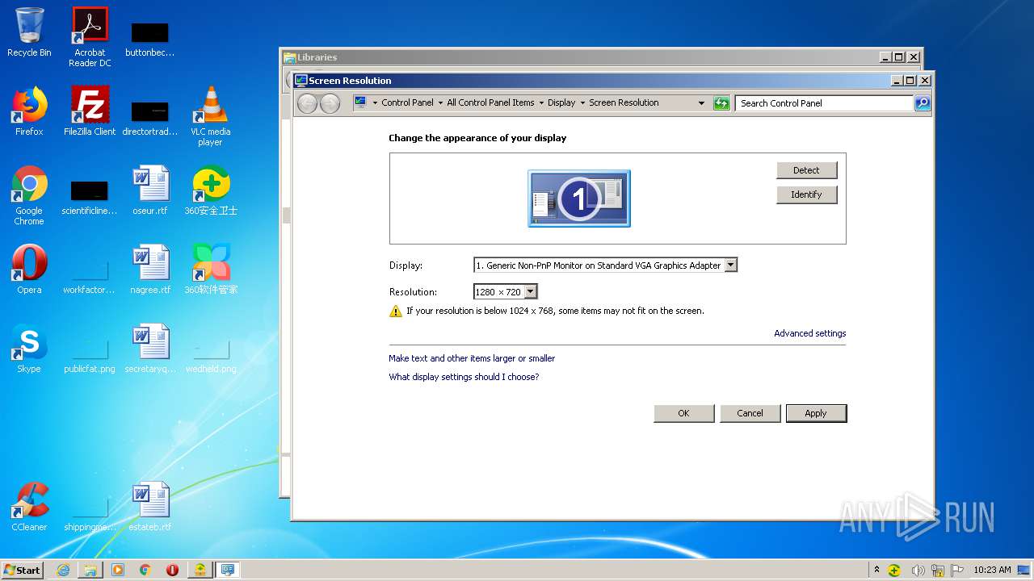Select the estateb.rtf document icon
This screenshot has height=581, width=1034.
[x=150, y=507]
